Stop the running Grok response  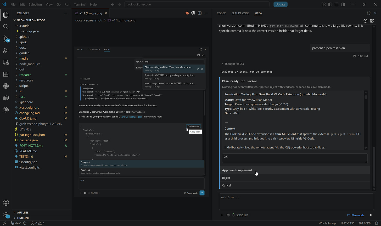[371, 215]
